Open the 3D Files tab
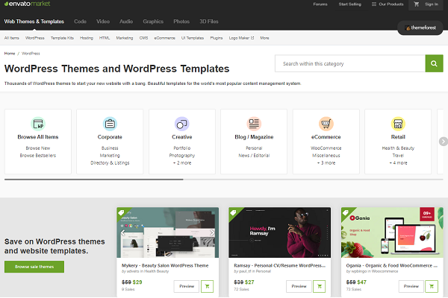Viewport: 448px width, 298px height. [x=209, y=22]
